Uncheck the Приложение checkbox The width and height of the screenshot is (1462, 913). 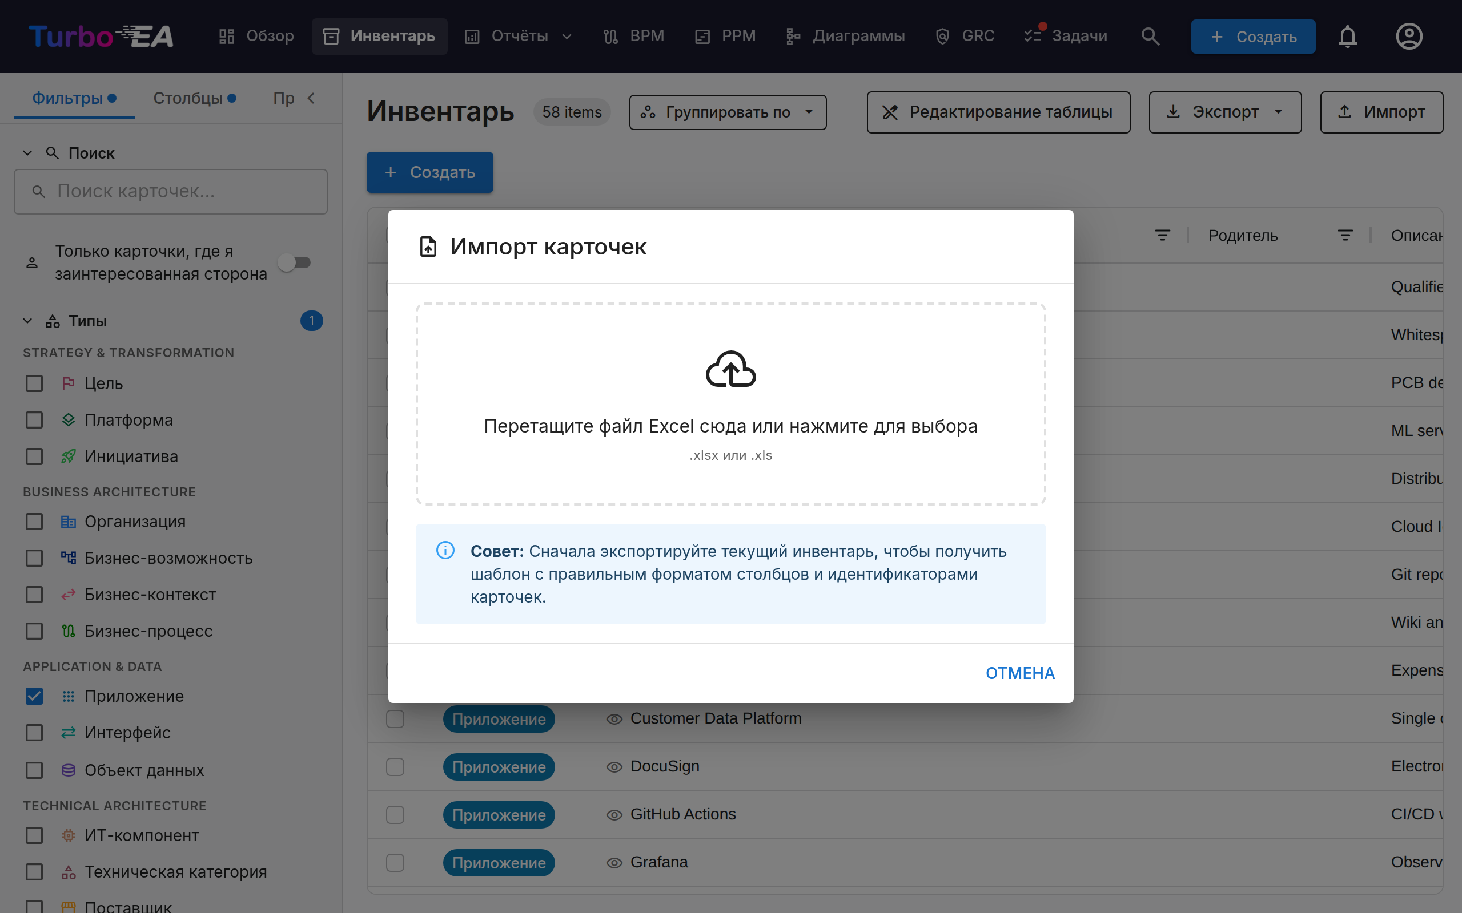(34, 696)
